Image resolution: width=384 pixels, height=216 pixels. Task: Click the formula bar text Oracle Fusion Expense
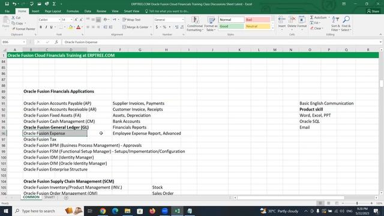81,42
